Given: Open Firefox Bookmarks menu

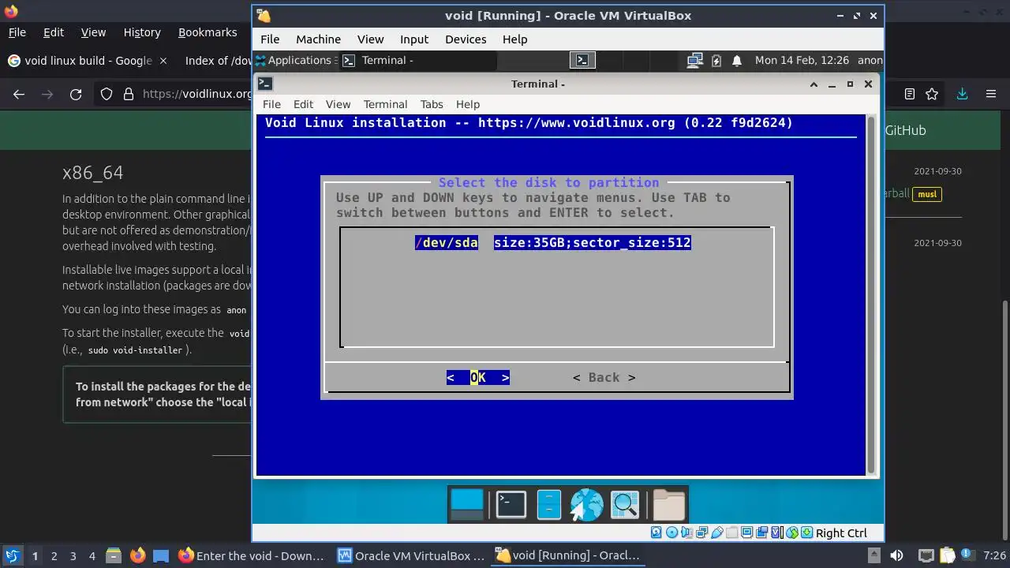Looking at the screenshot, I should [x=208, y=32].
